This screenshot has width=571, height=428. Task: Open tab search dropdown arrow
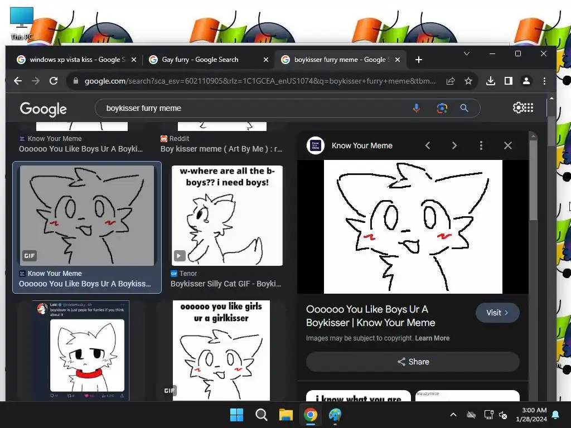pyautogui.click(x=467, y=53)
